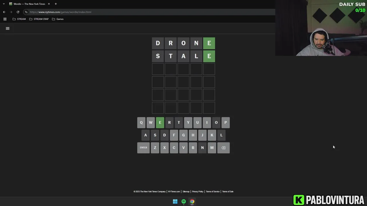The height and width of the screenshot is (206, 367).
Task: Tap the I key on Wordle keyboard
Action: pyautogui.click(x=207, y=122)
